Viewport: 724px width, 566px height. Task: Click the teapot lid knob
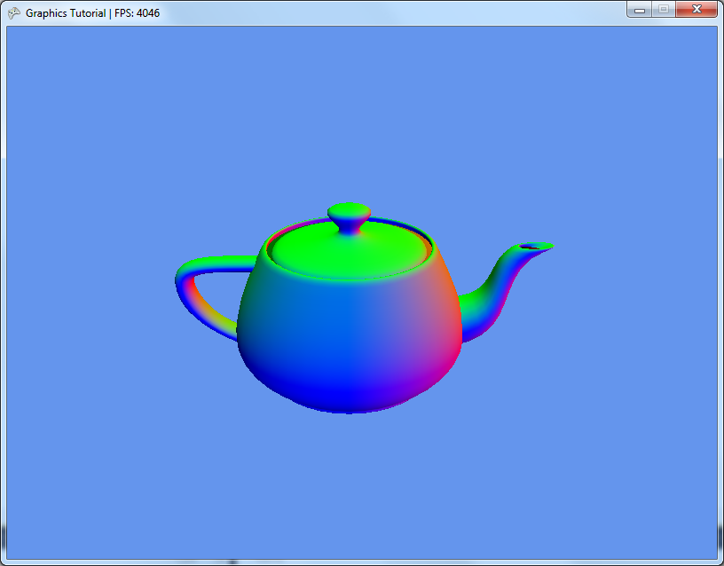(x=349, y=218)
